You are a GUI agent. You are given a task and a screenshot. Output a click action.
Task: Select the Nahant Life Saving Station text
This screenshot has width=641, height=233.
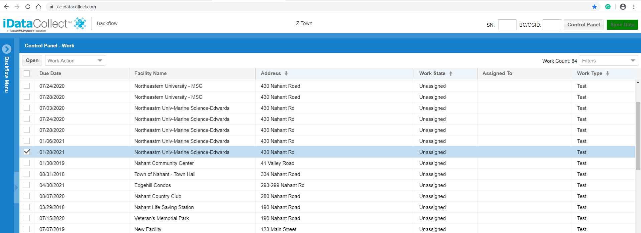point(164,207)
